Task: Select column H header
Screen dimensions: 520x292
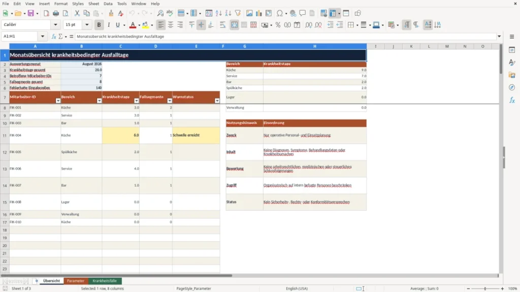Action: 315,46
